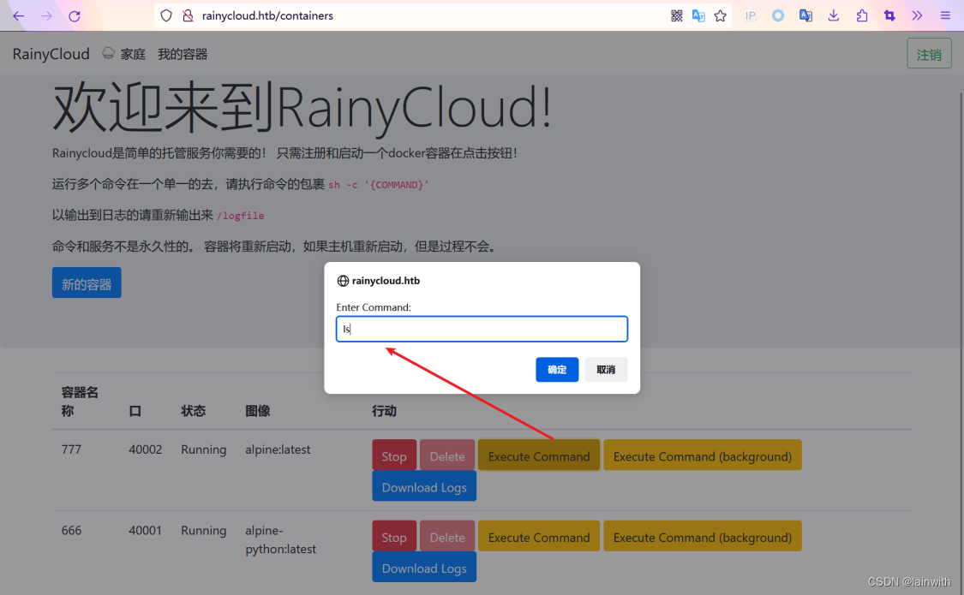The image size is (964, 595).
Task: Open the QR code icon in the address bar
Action: point(676,16)
